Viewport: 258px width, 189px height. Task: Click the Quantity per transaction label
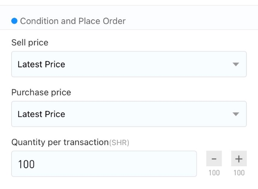(60, 142)
